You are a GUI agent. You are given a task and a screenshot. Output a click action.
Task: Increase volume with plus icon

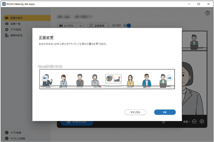click(x=202, y=121)
